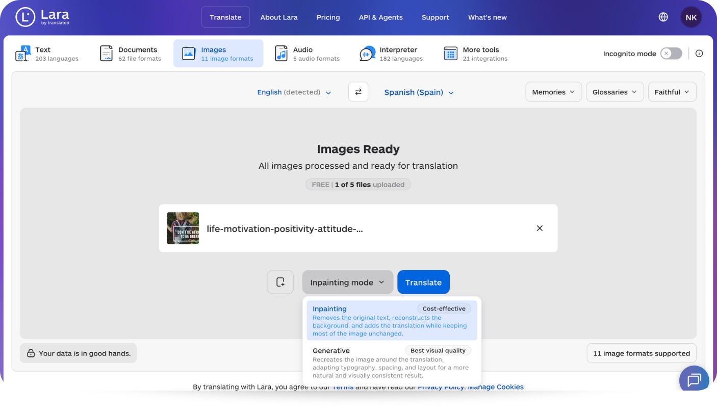
Task: Choose the Inpainting option
Action: coord(392,320)
